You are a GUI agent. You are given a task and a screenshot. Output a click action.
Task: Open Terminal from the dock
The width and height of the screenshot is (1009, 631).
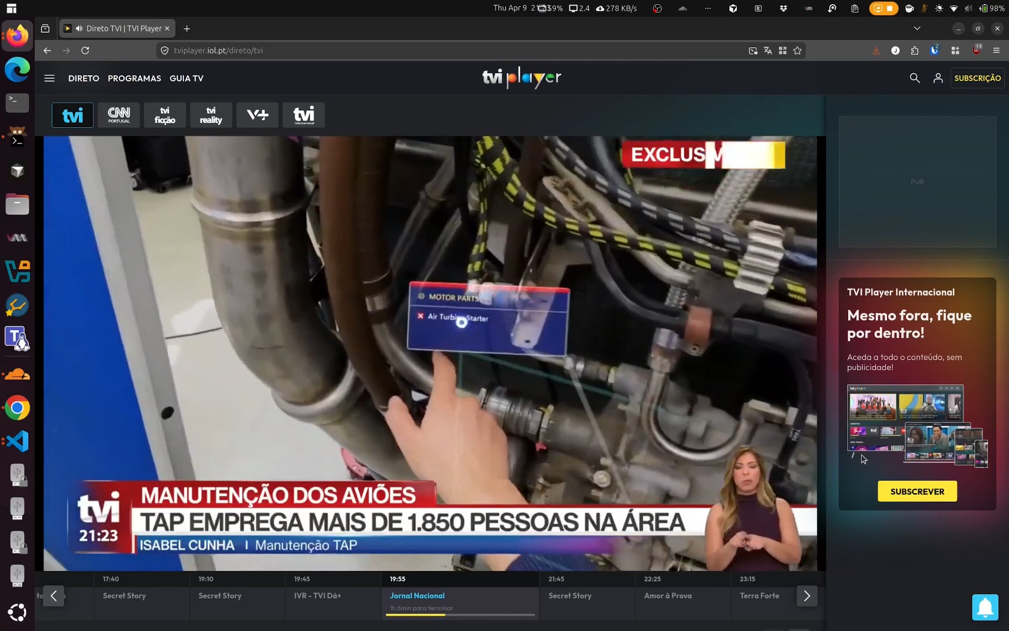pyautogui.click(x=17, y=103)
